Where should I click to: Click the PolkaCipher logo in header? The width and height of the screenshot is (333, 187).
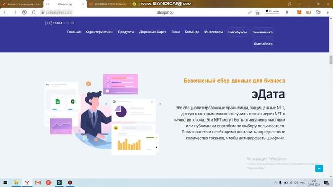(x=60, y=23)
